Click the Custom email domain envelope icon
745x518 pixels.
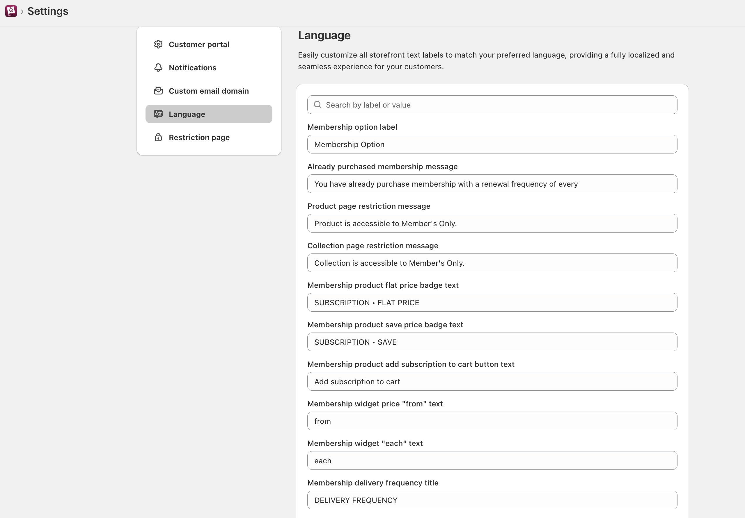[158, 91]
